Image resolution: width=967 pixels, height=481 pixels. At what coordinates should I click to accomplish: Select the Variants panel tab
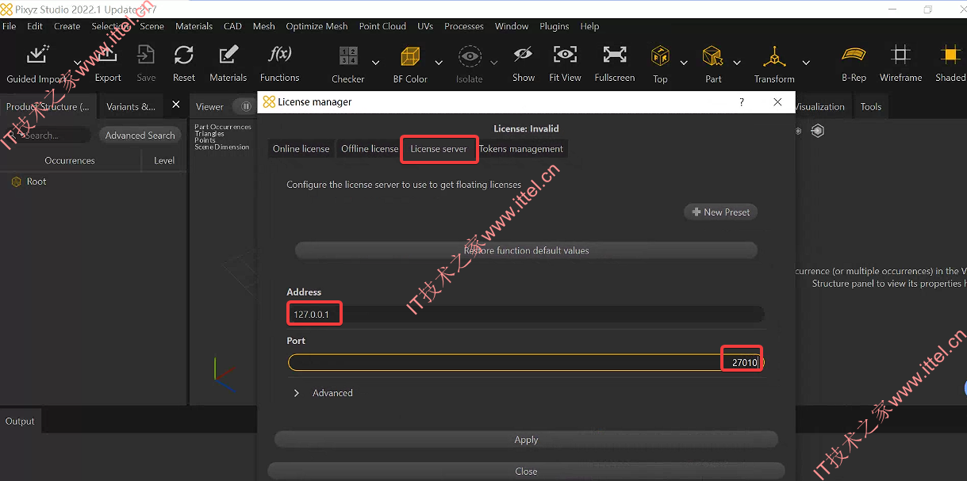pos(131,106)
